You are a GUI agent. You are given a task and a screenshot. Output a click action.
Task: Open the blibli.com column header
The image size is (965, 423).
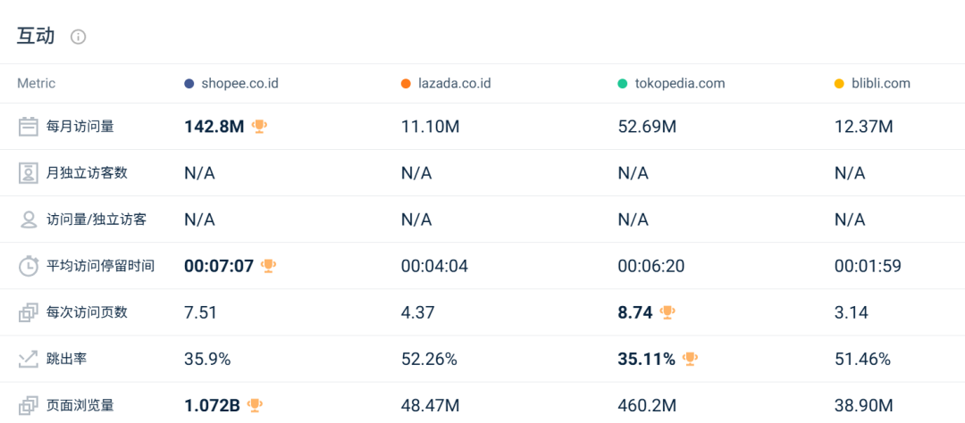[x=881, y=84]
